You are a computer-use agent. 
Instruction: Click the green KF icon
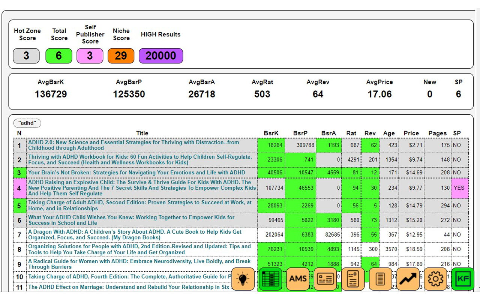(x=463, y=279)
